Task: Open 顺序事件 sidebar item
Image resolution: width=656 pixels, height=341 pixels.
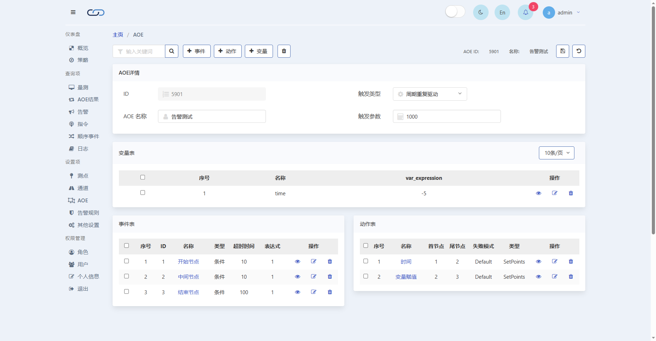Action: point(84,136)
